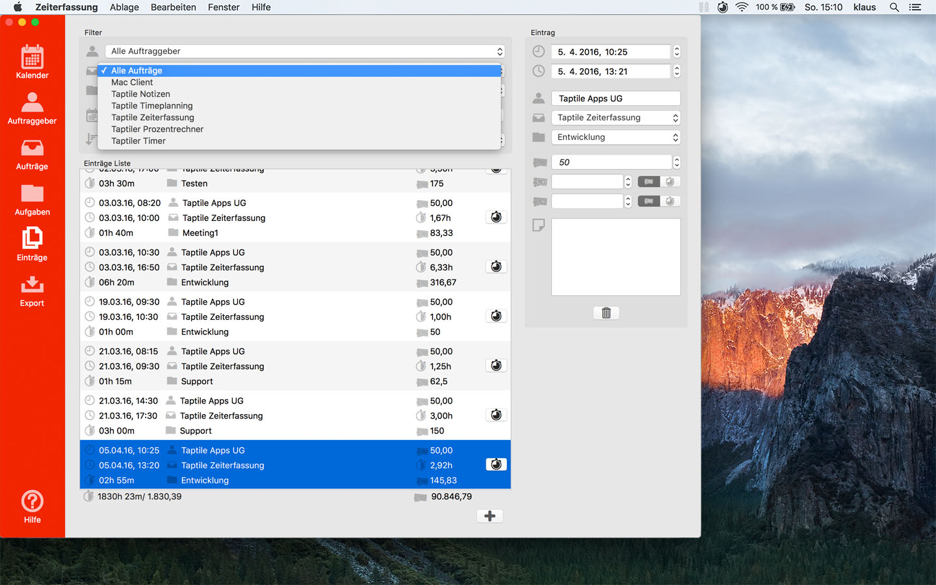The image size is (936, 585).
Task: Click the end date field 13:21
Action: click(611, 71)
